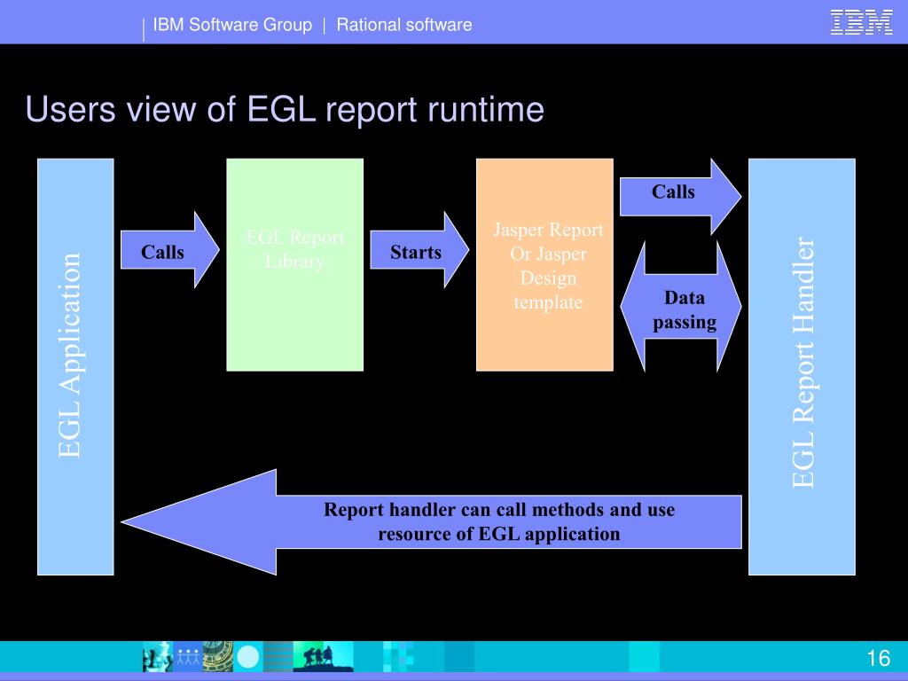This screenshot has width=908, height=681.
Task: Click the 'Data passing' double arrow
Action: (x=680, y=307)
